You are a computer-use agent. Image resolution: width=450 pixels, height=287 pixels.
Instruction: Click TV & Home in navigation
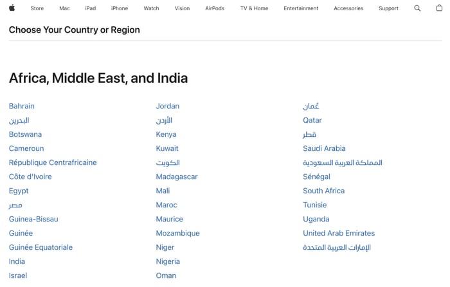254,8
